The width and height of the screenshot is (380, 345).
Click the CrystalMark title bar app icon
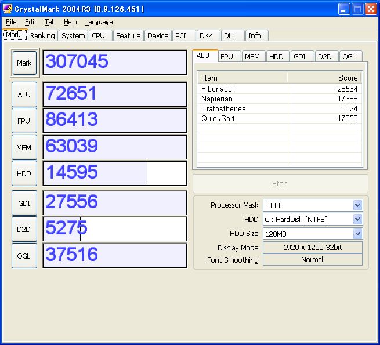[8, 9]
